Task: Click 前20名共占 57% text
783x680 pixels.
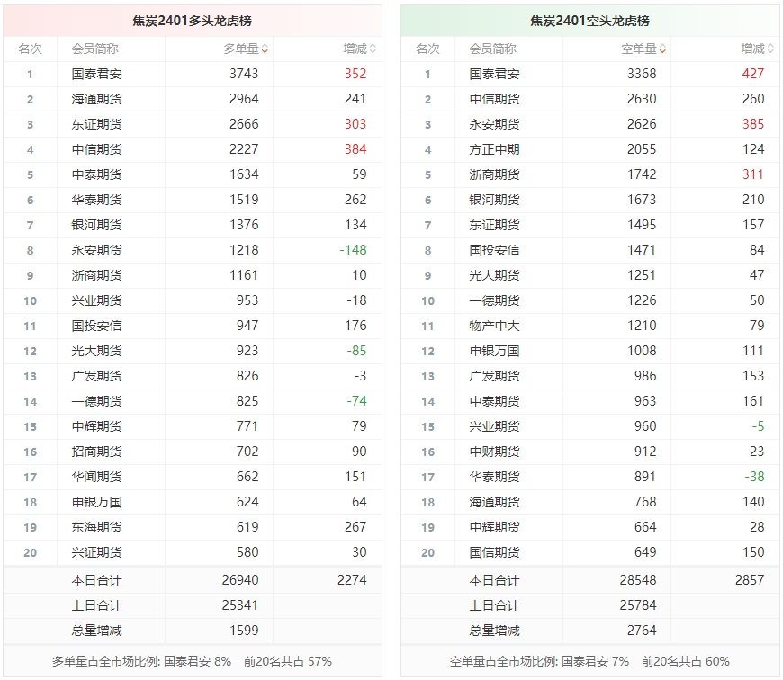Action: click(288, 661)
